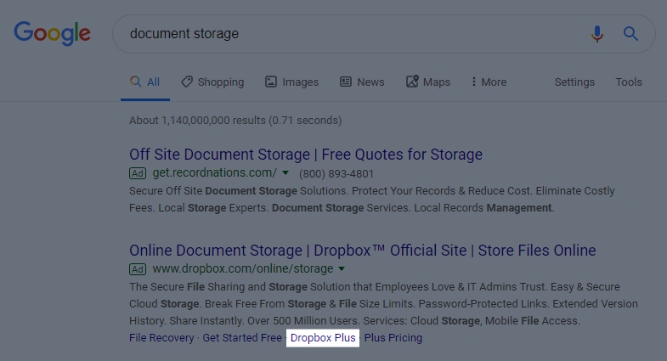Open the File Recovery sitelink

pyautogui.click(x=161, y=337)
